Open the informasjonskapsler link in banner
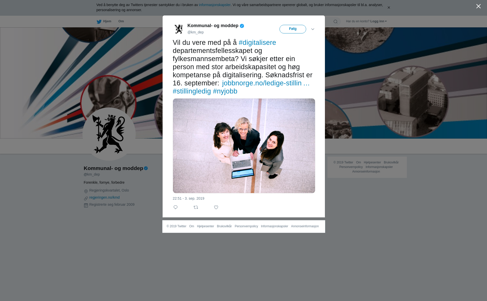Viewport: 487px width, 301px height. (x=215, y=5)
